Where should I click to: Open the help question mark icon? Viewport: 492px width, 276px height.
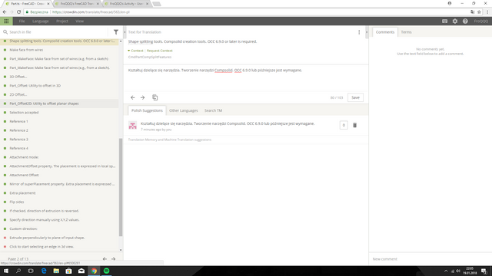click(465, 21)
